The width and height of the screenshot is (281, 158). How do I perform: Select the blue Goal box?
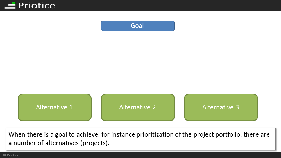[x=138, y=26]
